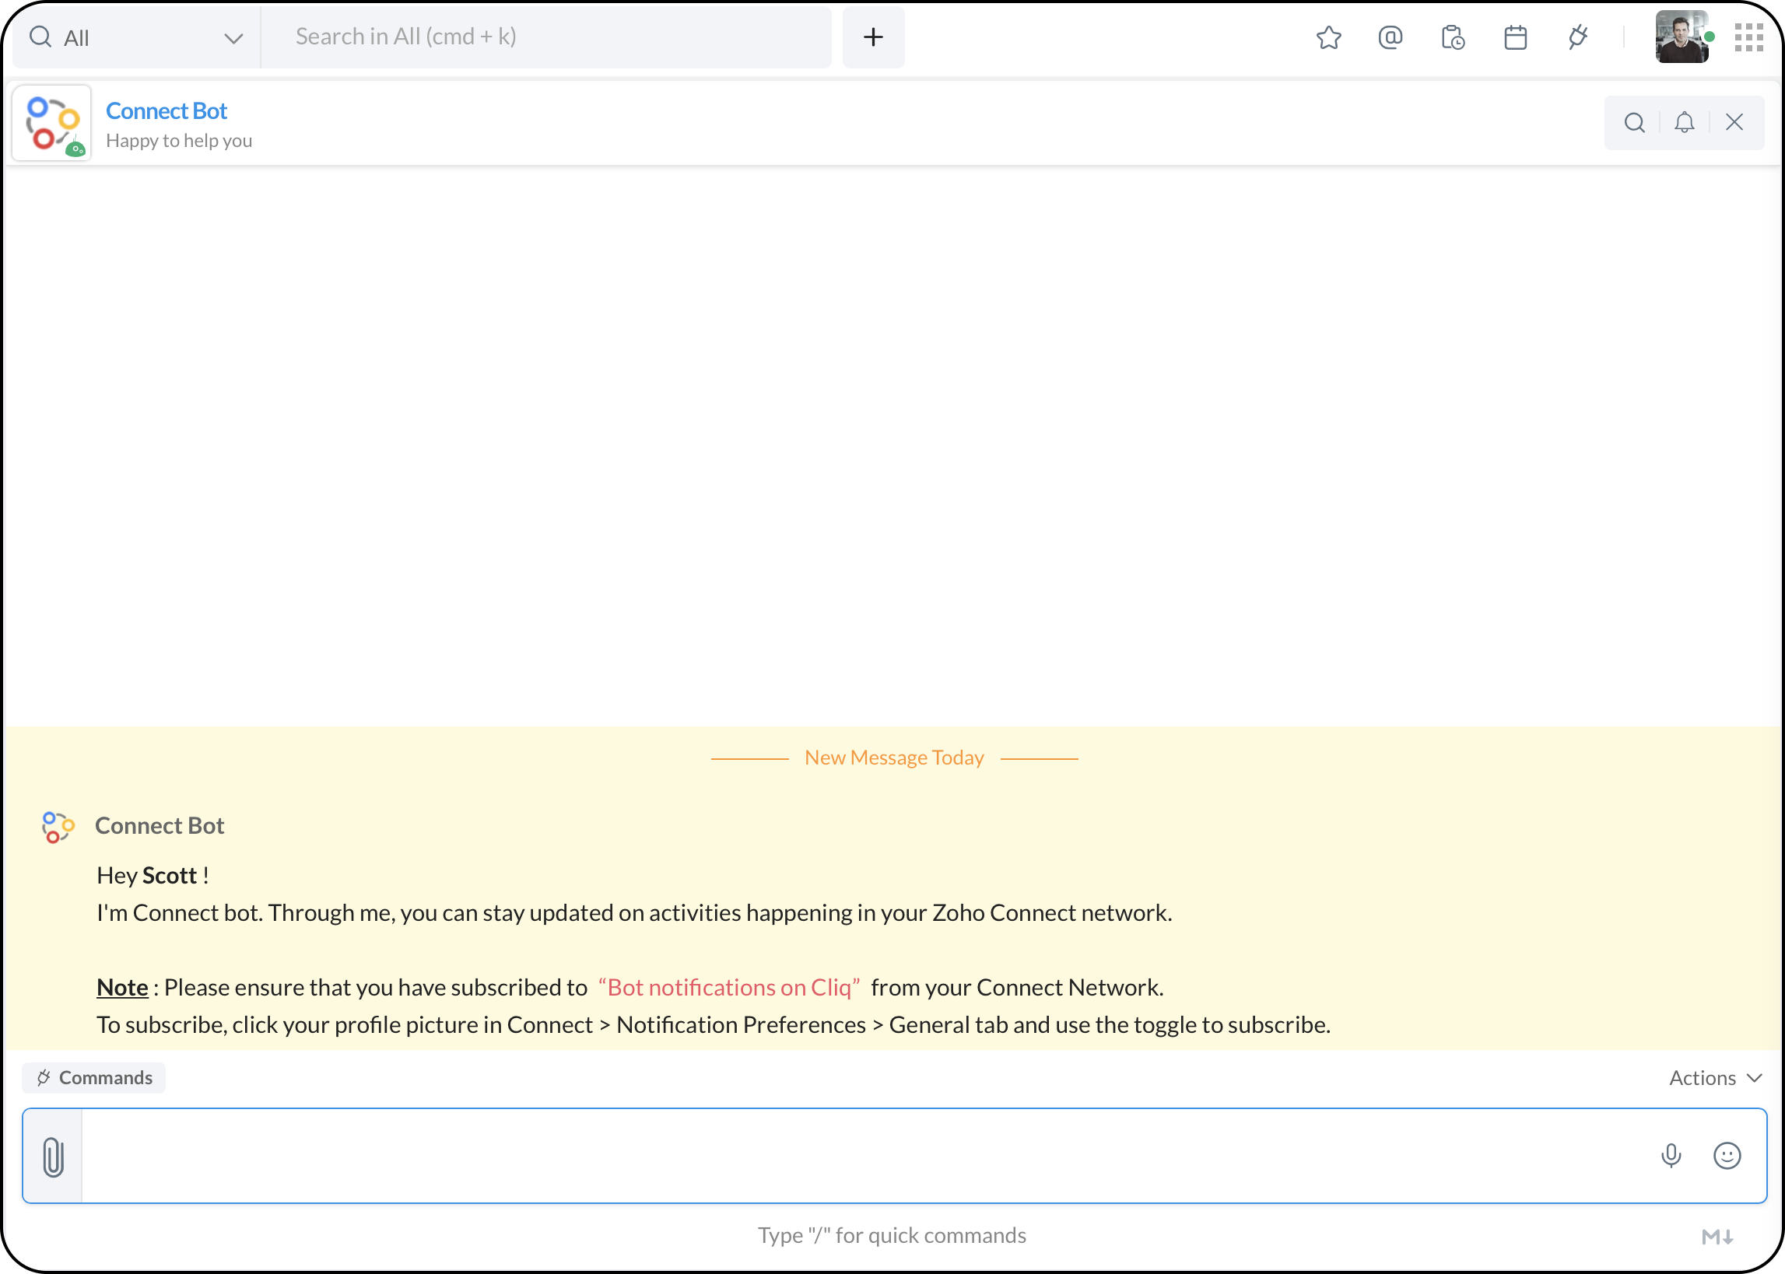Click the starred messages star icon
This screenshot has height=1274, width=1785.
(1328, 37)
